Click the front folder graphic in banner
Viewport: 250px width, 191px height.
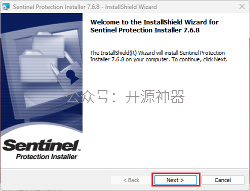[38, 66]
